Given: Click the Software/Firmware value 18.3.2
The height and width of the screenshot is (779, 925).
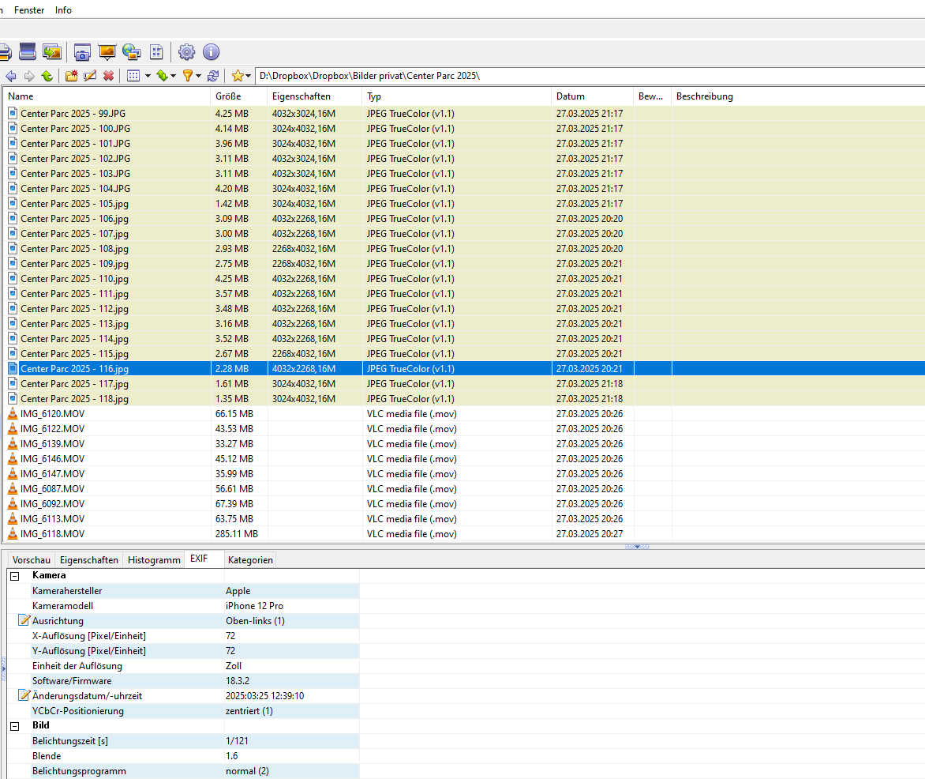Looking at the screenshot, I should coord(237,680).
